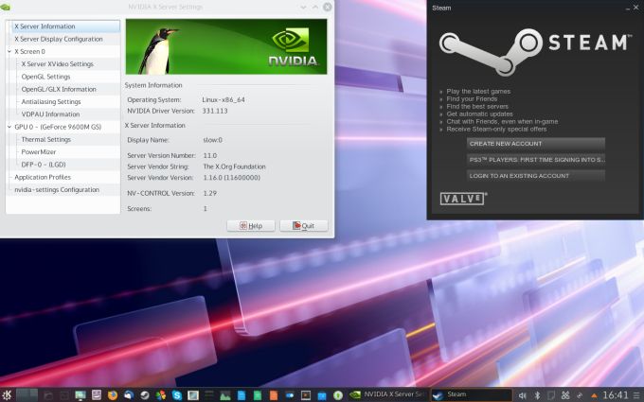644x402 pixels.
Task: Open the system monitor graph icon
Action: pyautogui.click(x=225, y=395)
